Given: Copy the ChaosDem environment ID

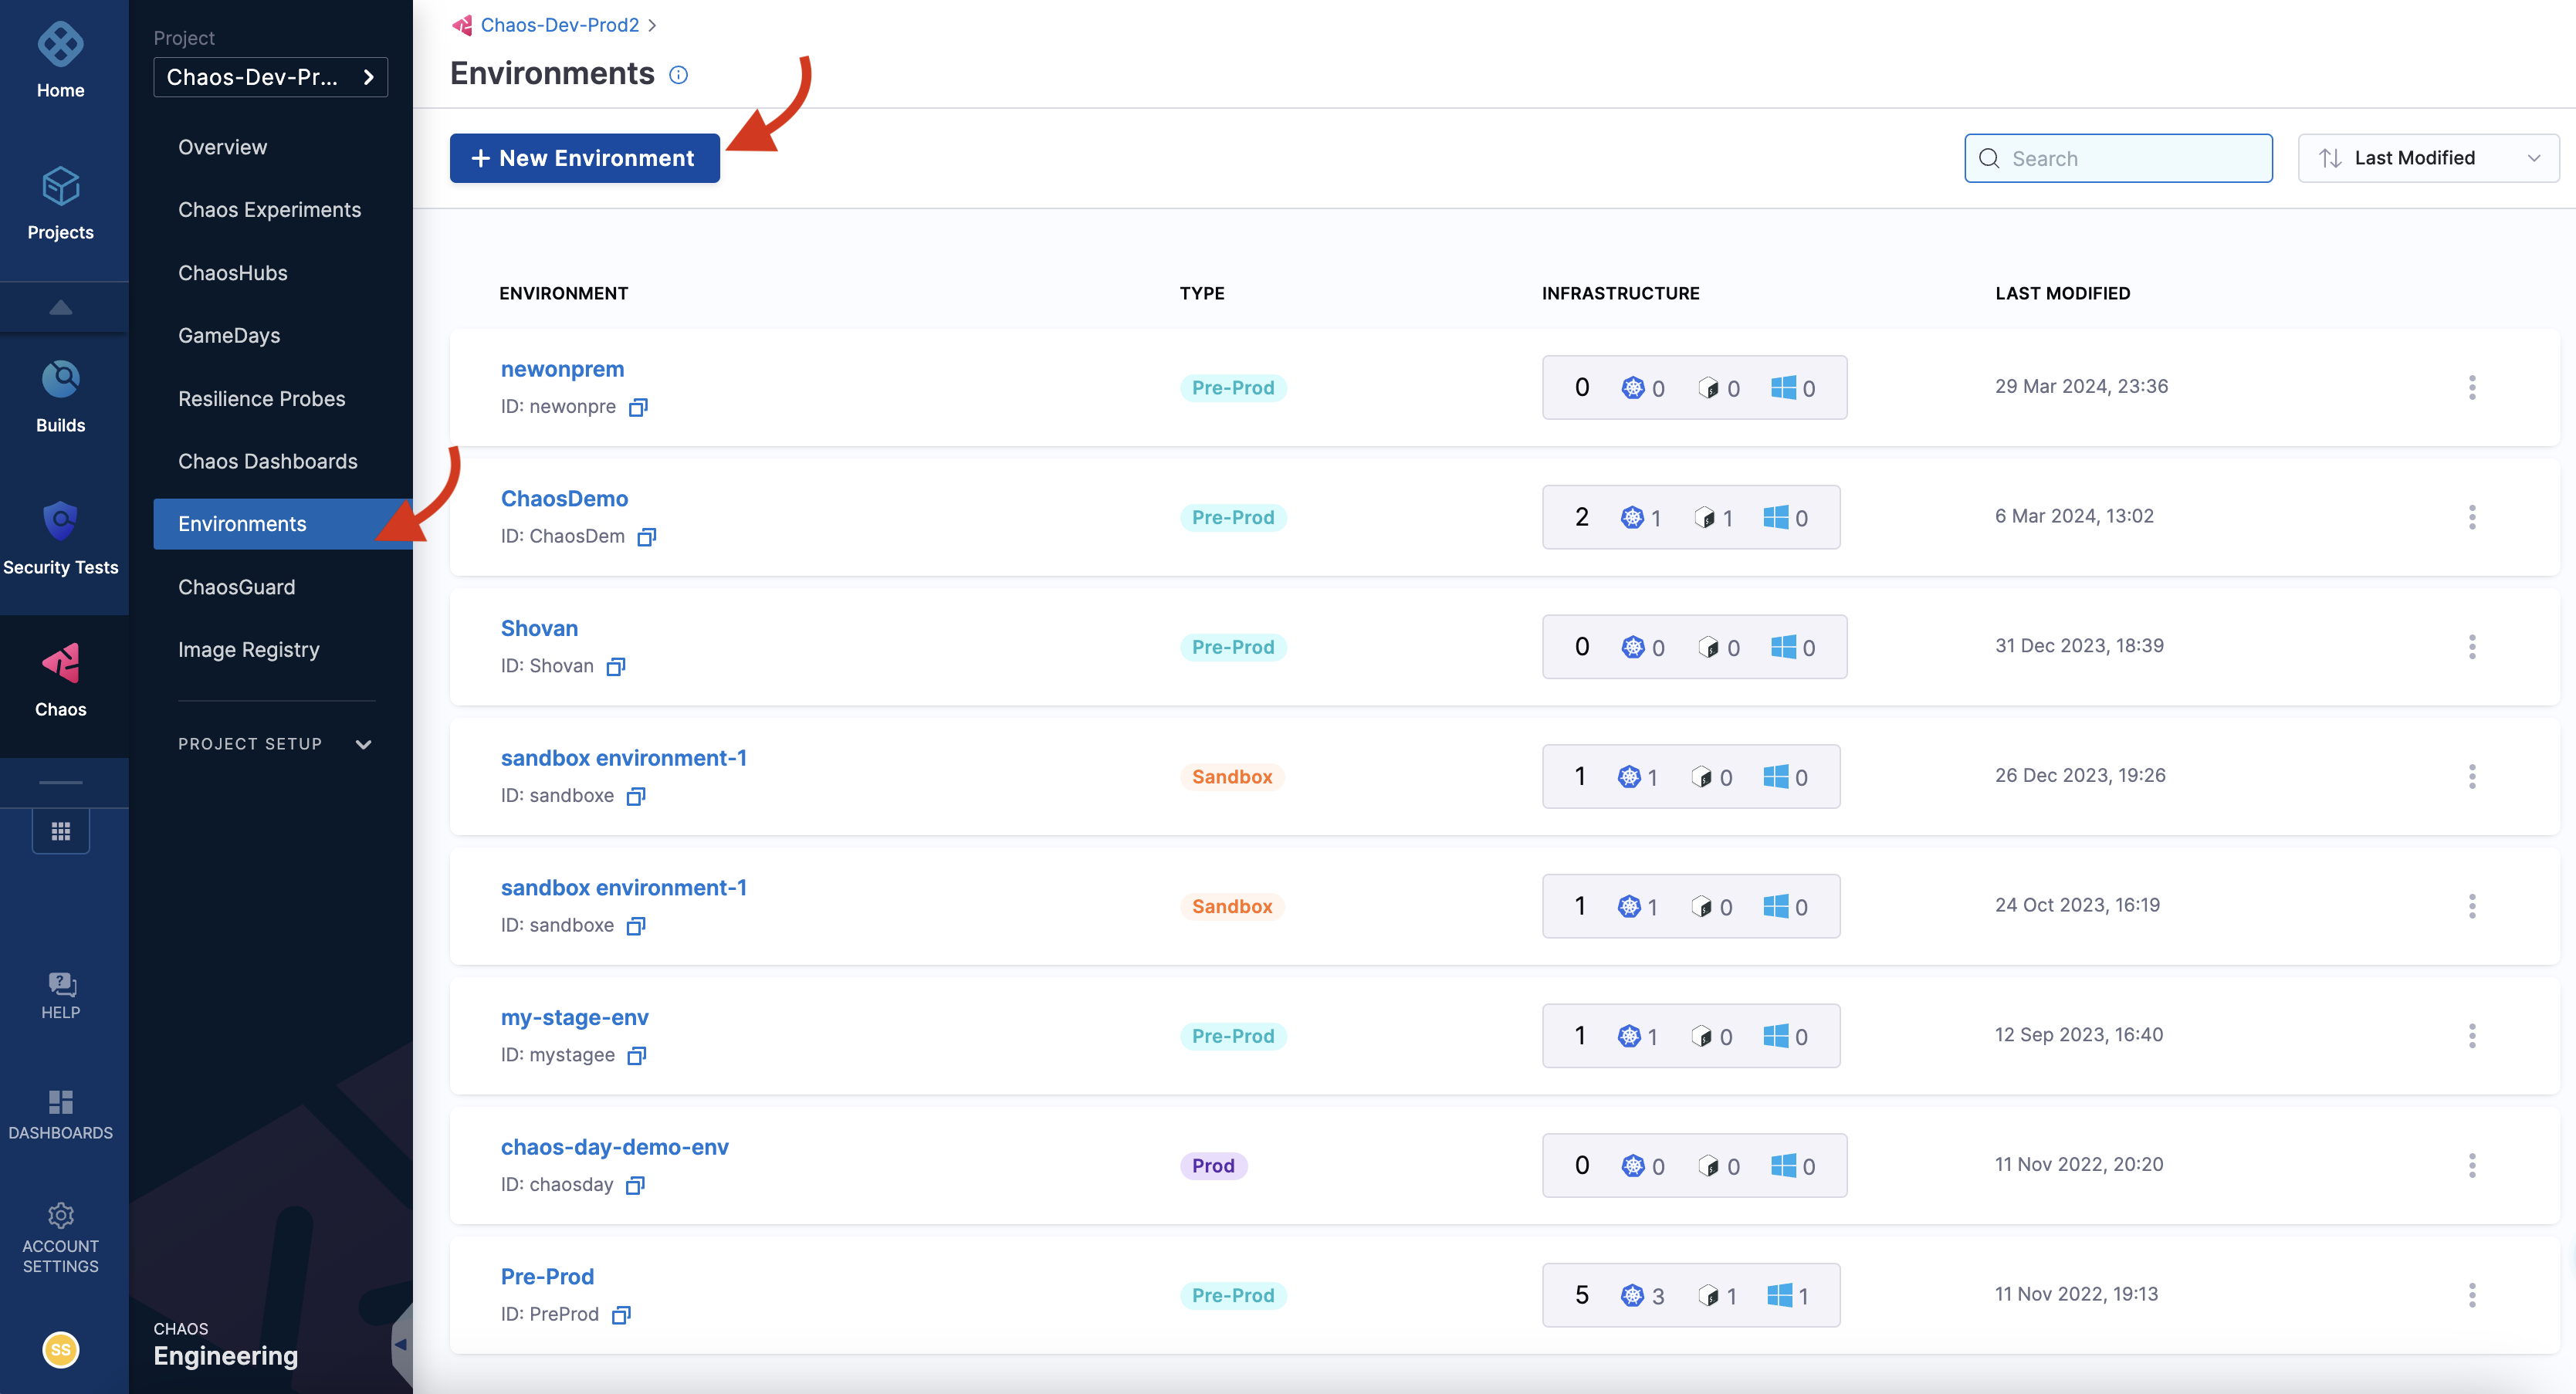Looking at the screenshot, I should click(647, 537).
